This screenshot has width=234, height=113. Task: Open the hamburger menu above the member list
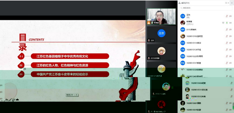point(232,3)
